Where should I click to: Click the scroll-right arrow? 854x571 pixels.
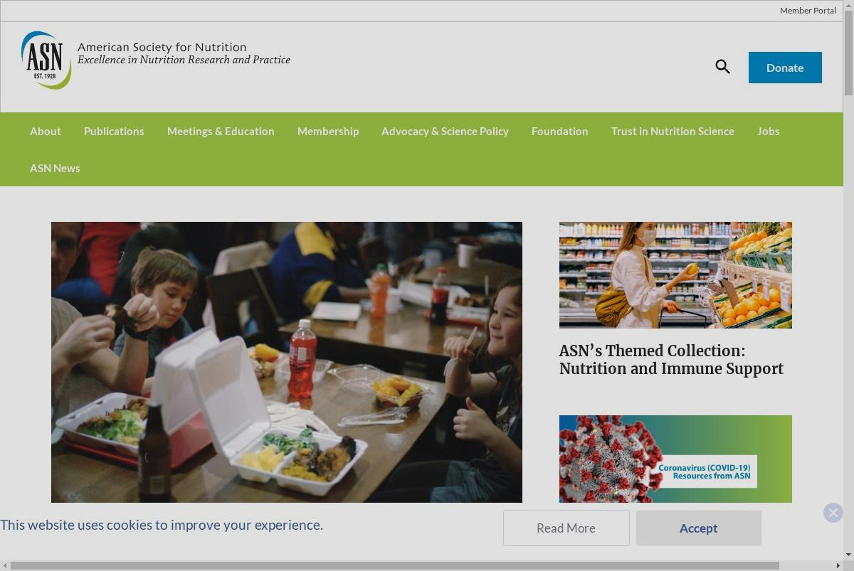838,565
